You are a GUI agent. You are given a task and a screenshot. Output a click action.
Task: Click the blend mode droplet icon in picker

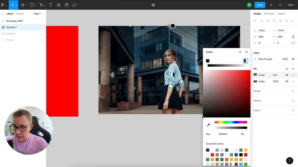click(240, 52)
